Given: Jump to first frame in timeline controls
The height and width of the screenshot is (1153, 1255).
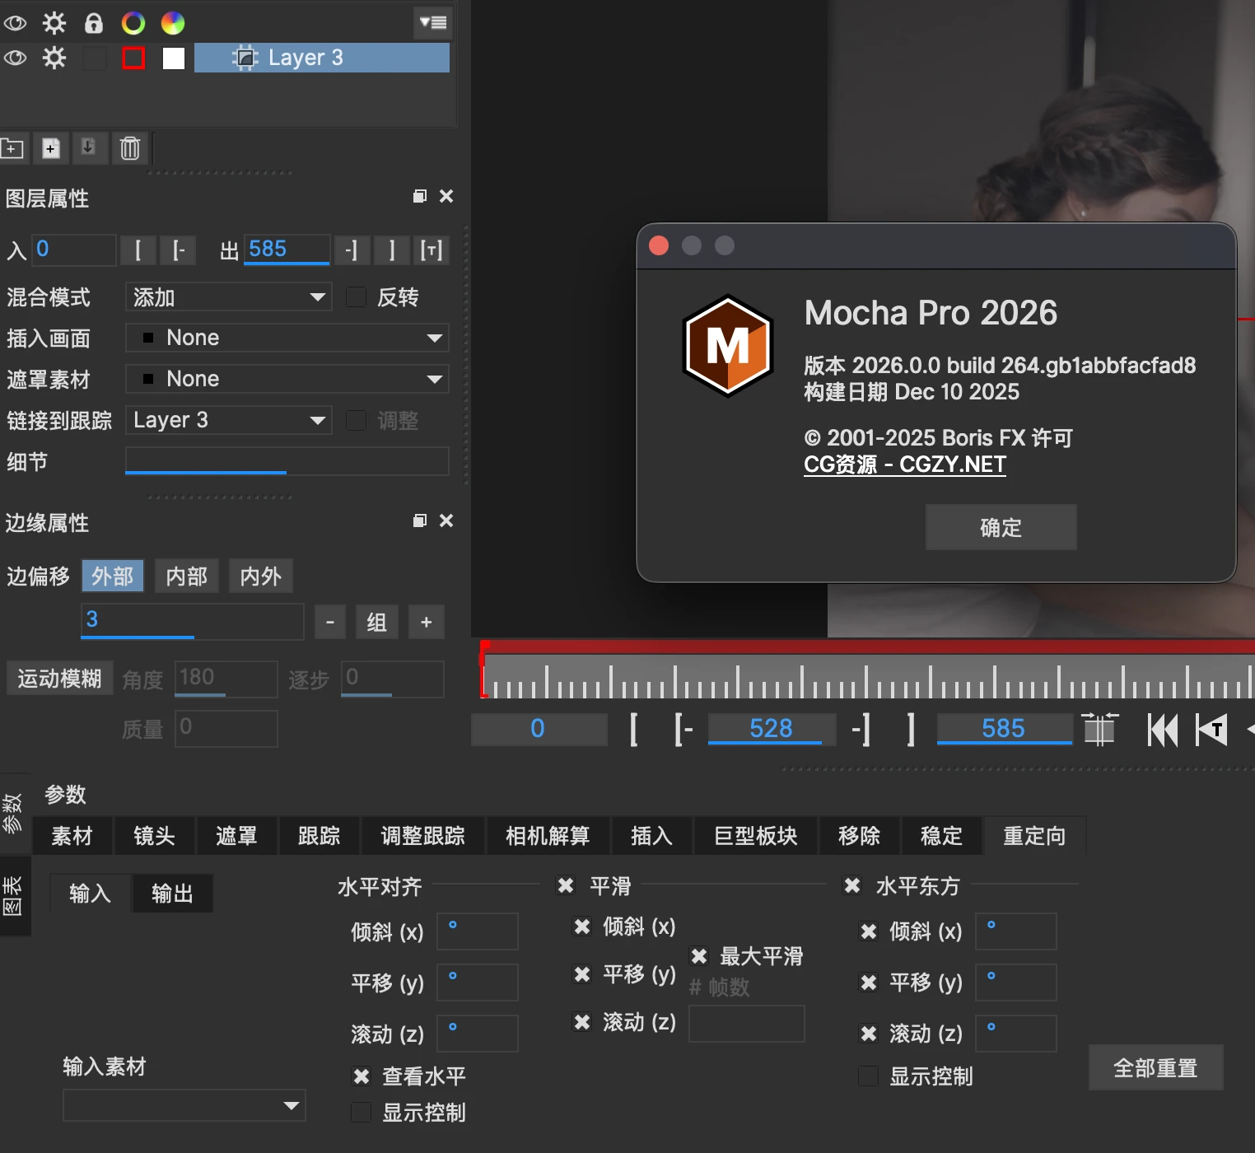Looking at the screenshot, I should (x=1162, y=730).
